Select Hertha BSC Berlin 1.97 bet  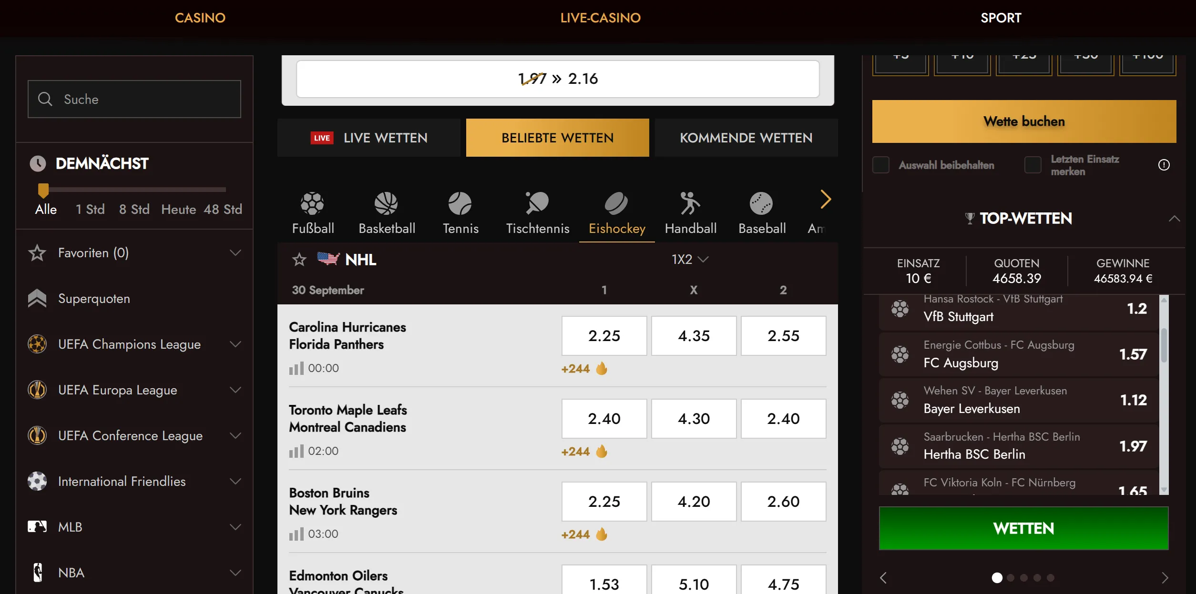tap(1019, 446)
